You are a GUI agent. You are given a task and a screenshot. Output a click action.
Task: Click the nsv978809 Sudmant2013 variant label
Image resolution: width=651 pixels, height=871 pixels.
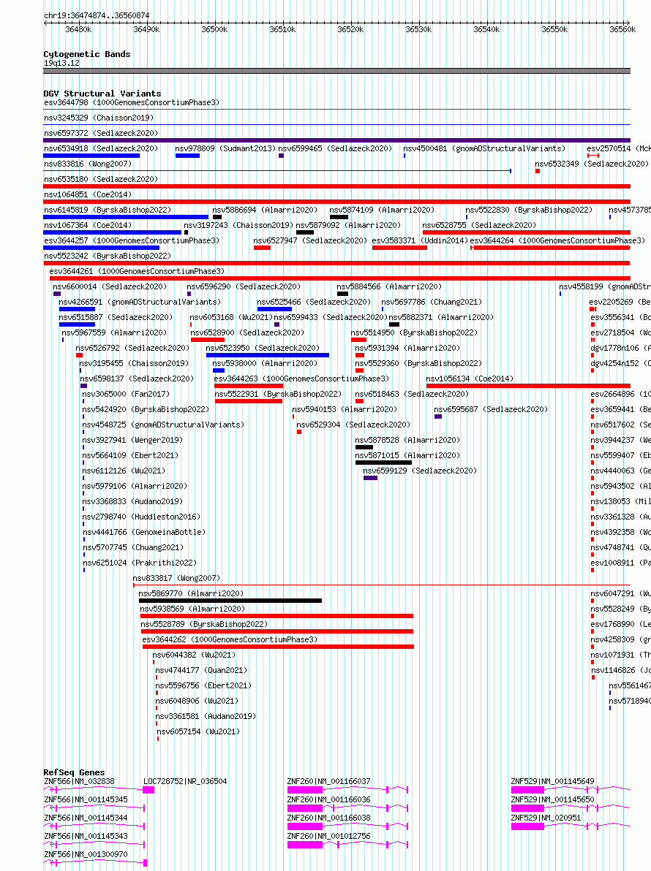[225, 148]
